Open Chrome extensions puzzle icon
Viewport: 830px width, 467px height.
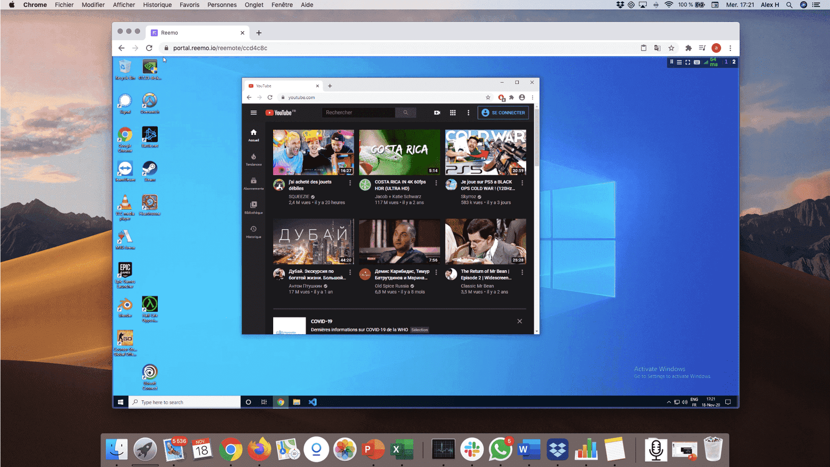tap(688, 48)
